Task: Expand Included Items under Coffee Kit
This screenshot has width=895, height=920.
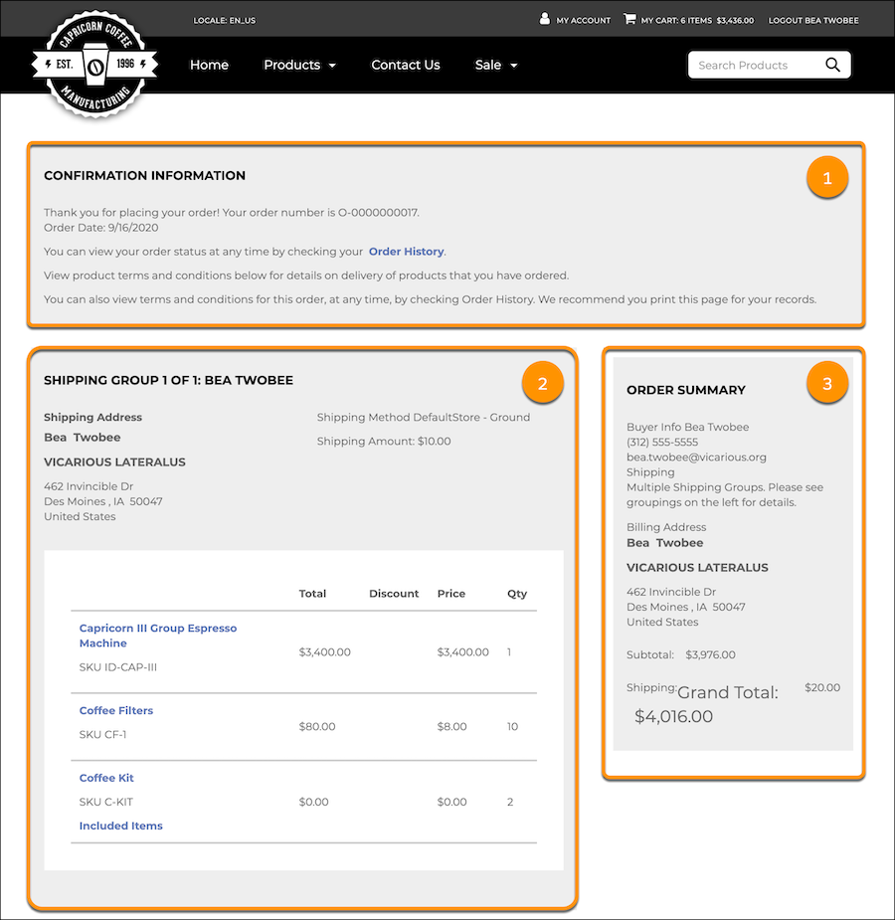Action: 120,826
